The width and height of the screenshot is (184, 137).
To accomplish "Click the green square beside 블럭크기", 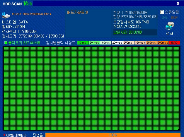I will [6, 43].
